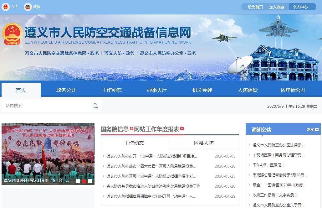Click the 设为首页 link
This screenshot has height=208, width=322.
tap(255, 7)
